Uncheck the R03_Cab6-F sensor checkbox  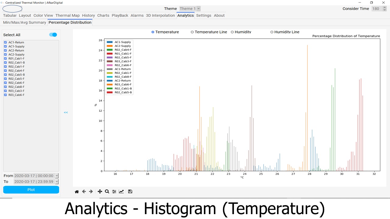(x=5, y=95)
